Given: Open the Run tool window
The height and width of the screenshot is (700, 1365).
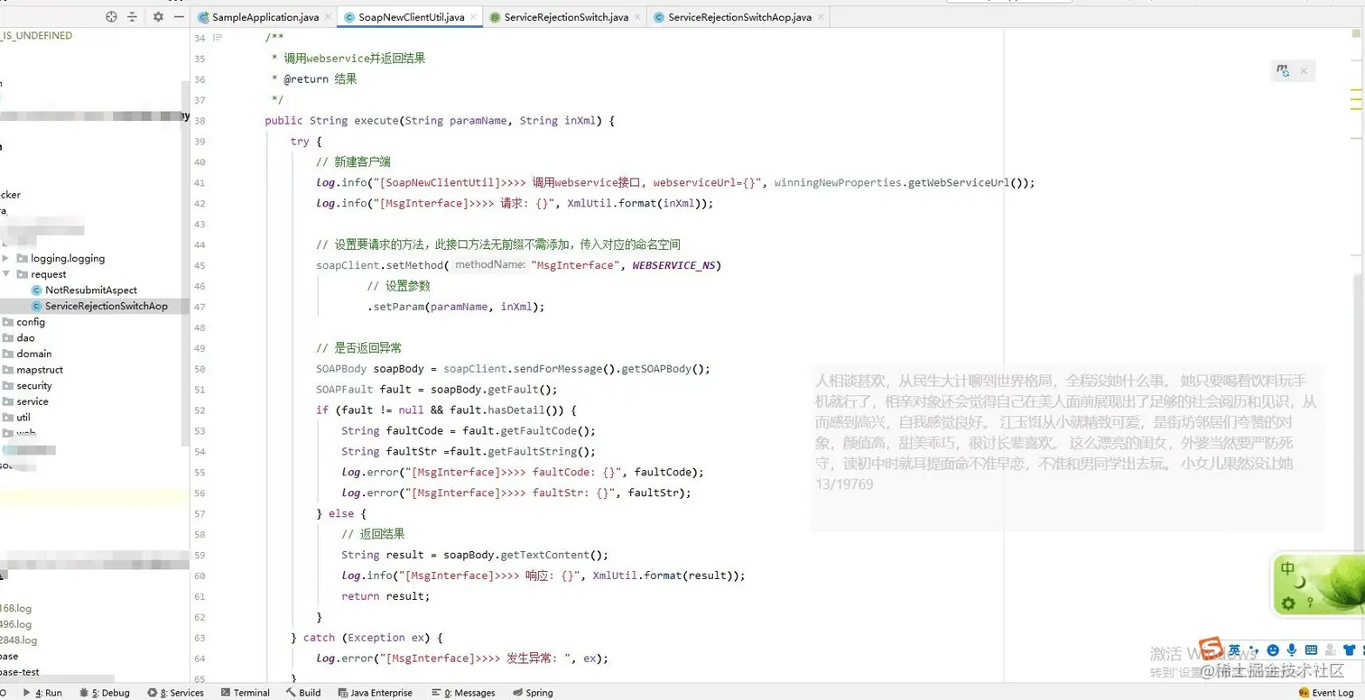Looking at the screenshot, I should tap(42, 693).
